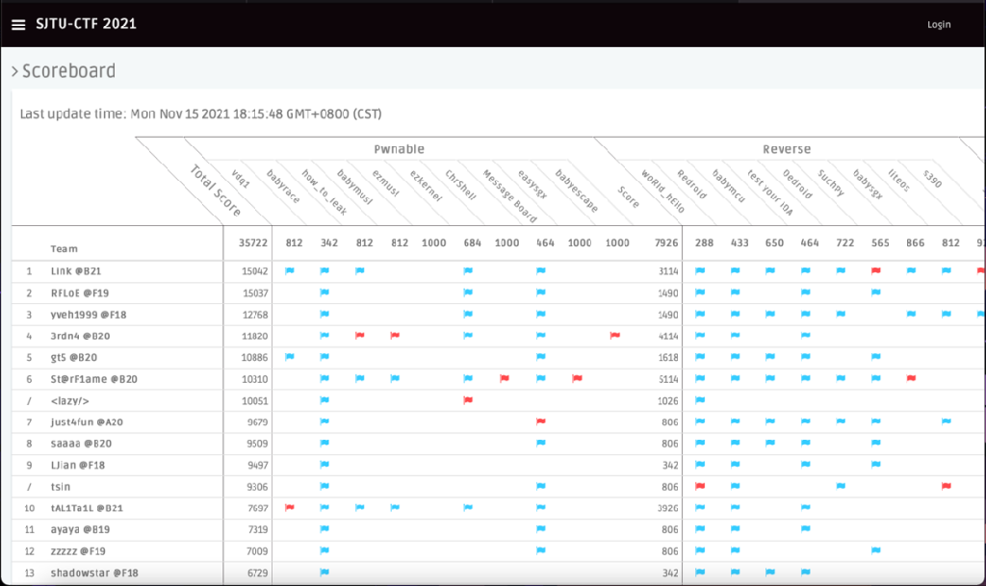Viewport: 986px width, 586px height.
Task: Click the Pwnable category header
Action: coord(399,149)
